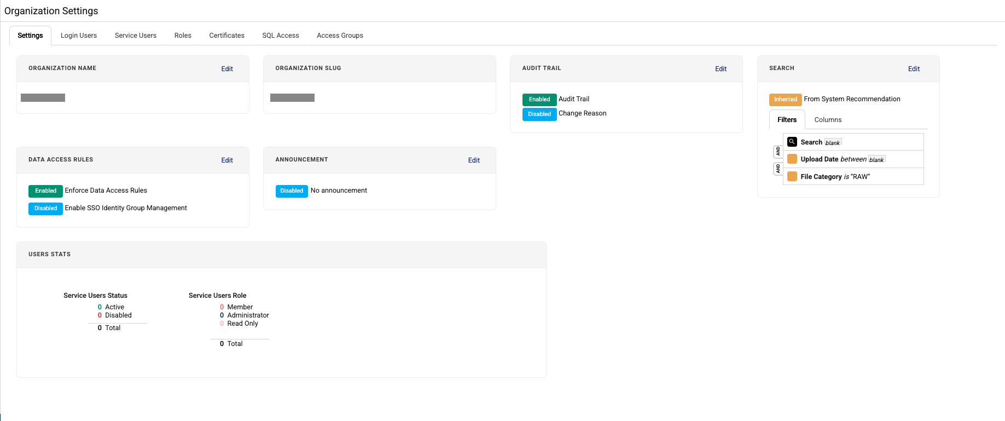
Task: Click the 'Service Users Status' heading
Action: (95, 296)
